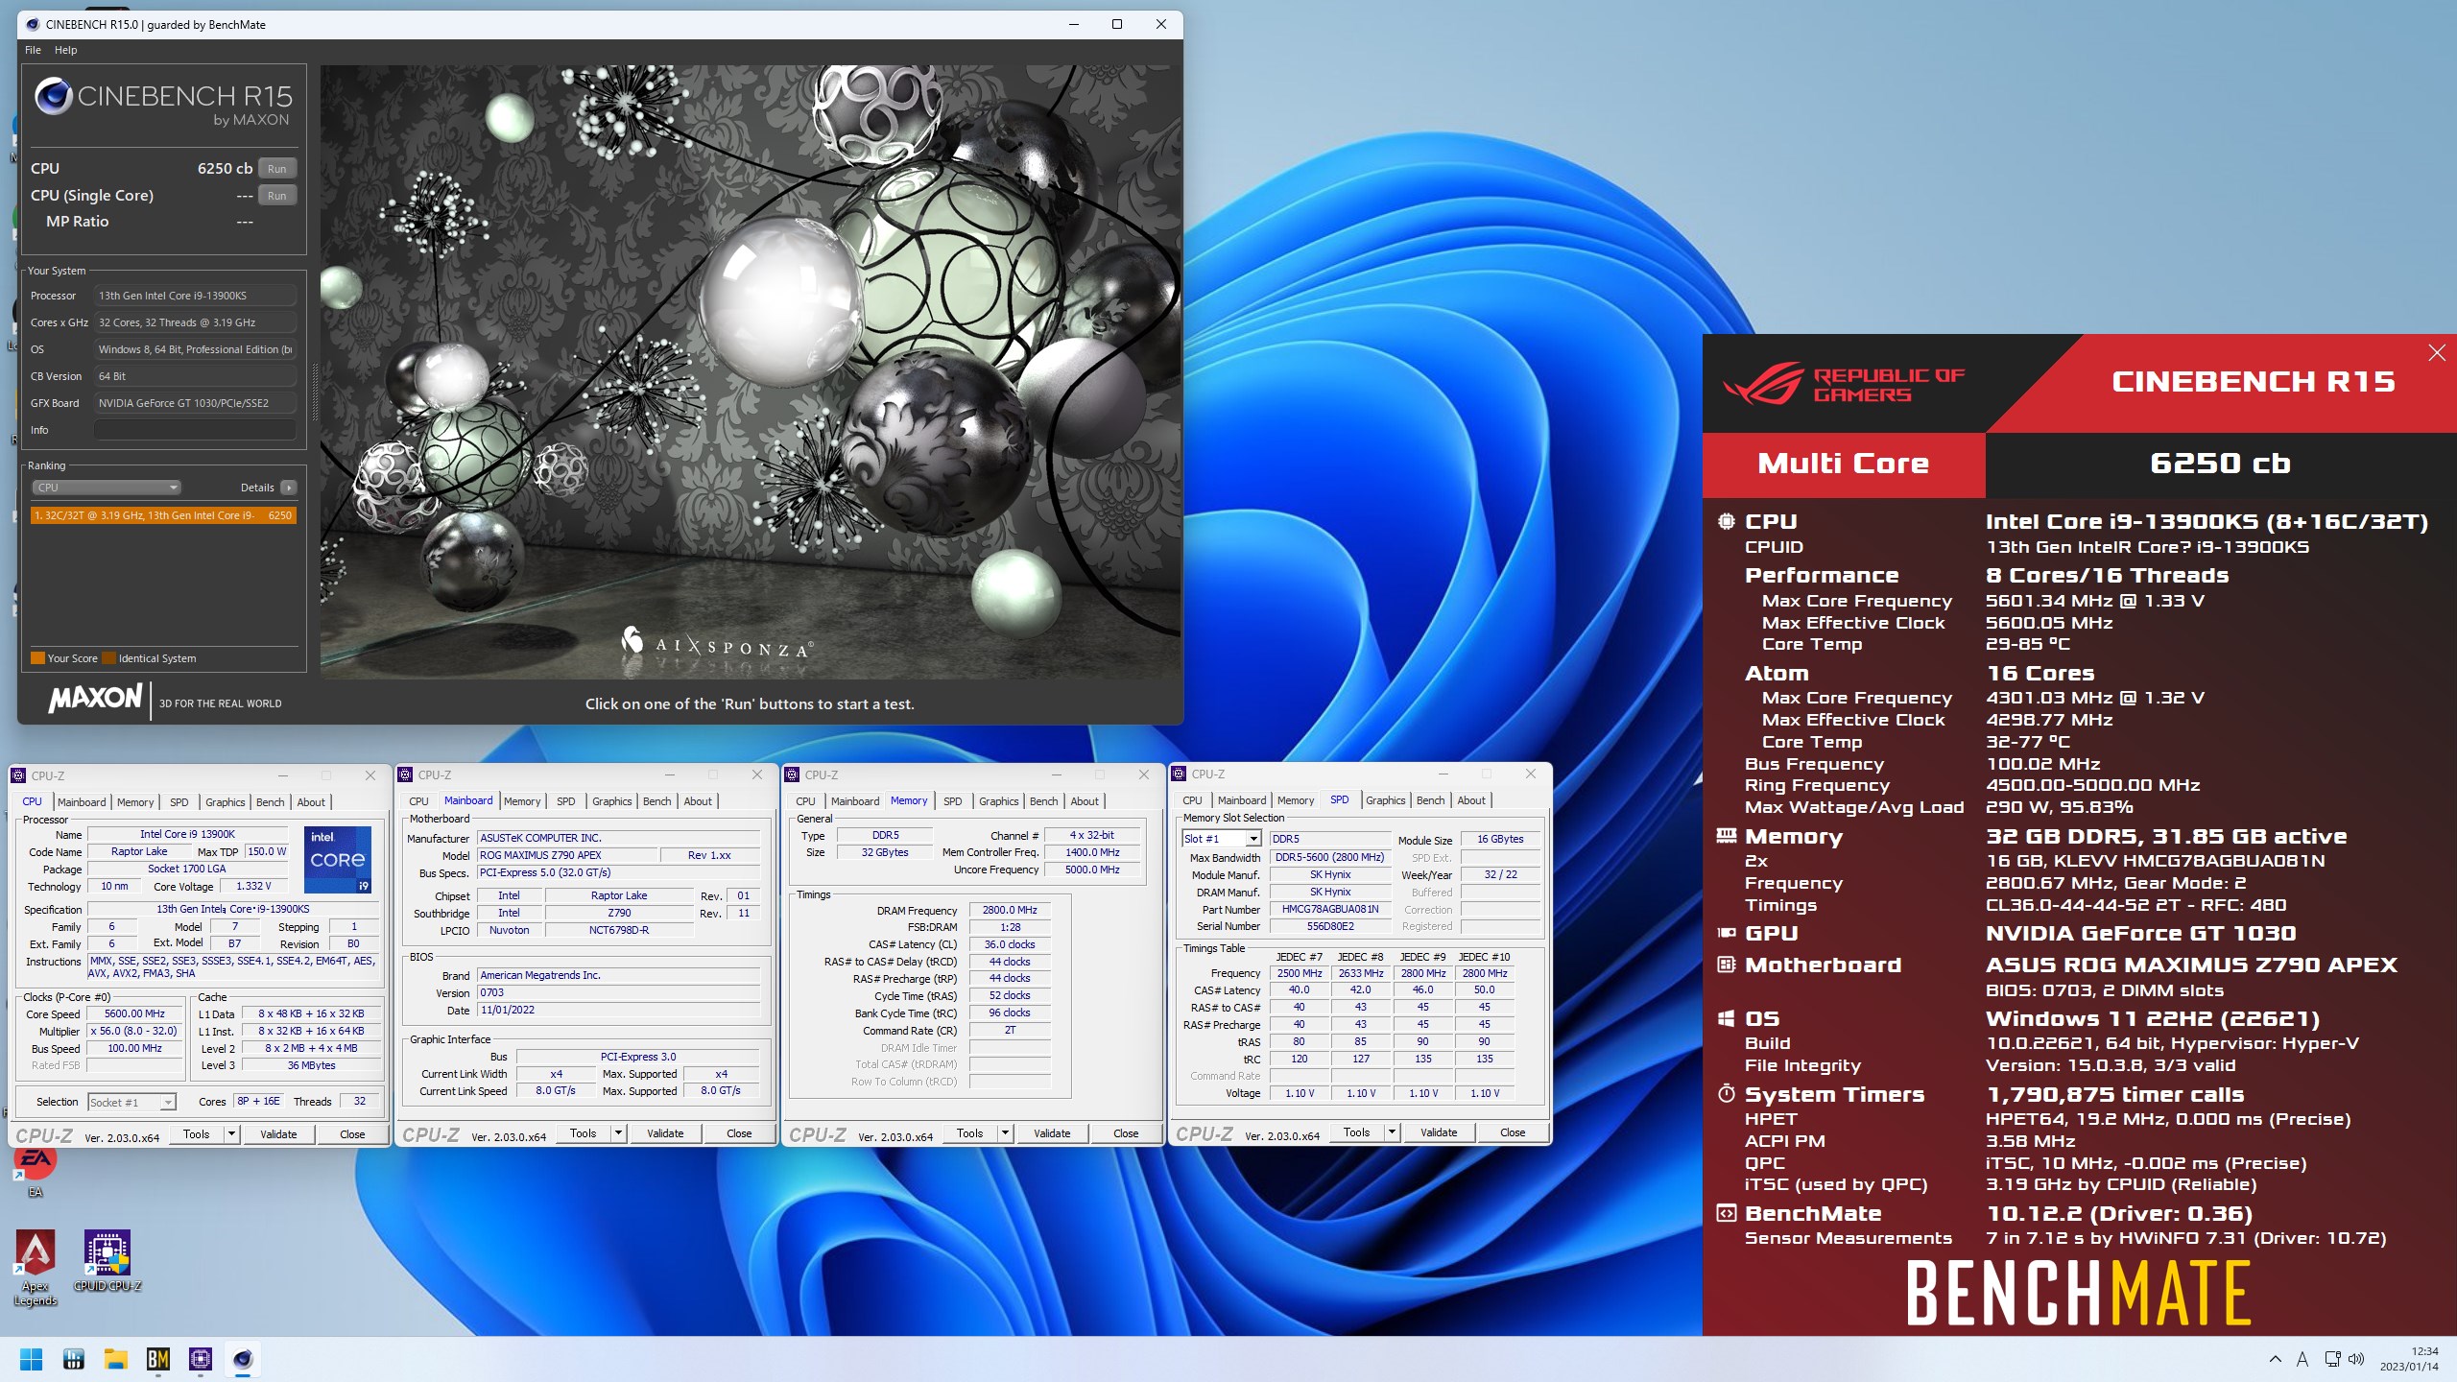Open About tab in first CPU-Z window
This screenshot has height=1382, width=2457.
coord(311,802)
